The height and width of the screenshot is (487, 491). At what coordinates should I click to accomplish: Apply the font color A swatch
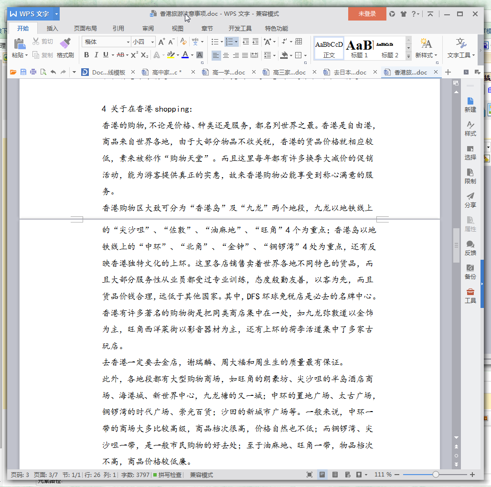[185, 55]
